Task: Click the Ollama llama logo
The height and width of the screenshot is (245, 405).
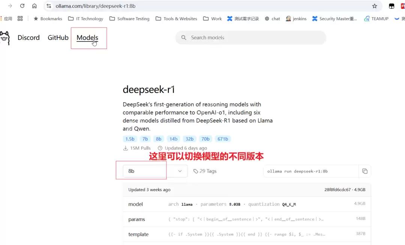Action: (4, 39)
